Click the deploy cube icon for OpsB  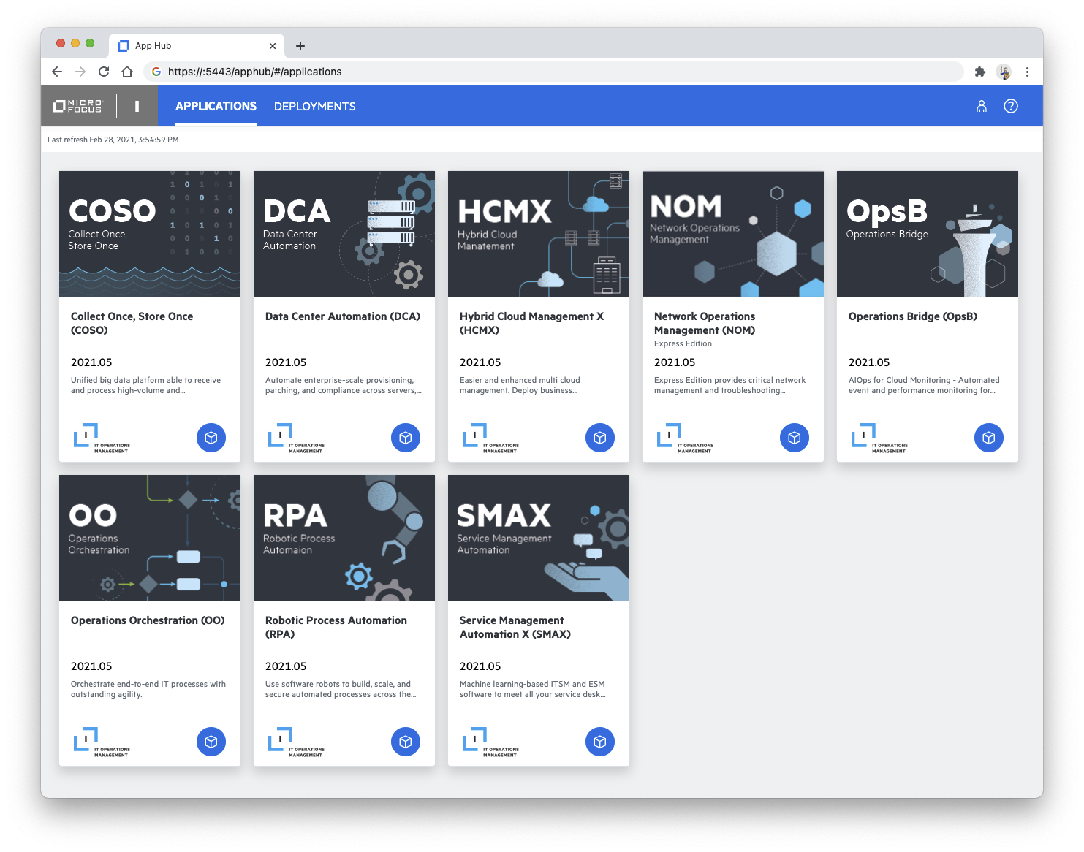coord(989,438)
